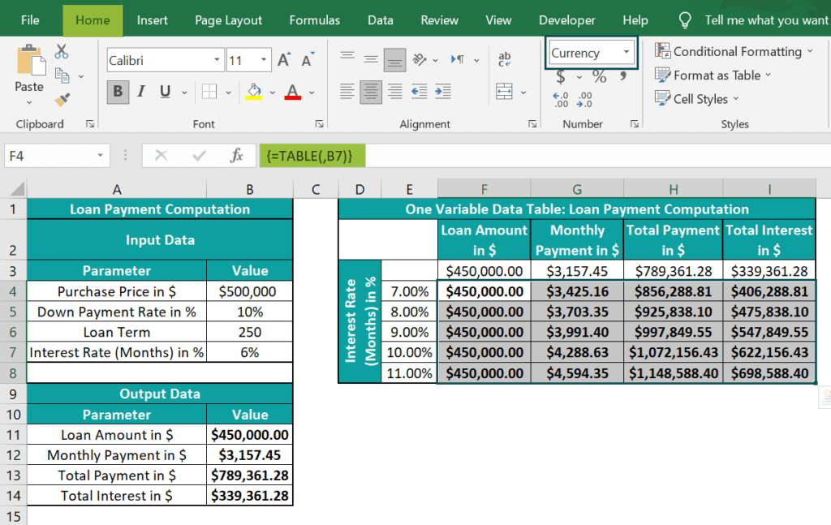The width and height of the screenshot is (831, 525).
Task: Click the Format Painter icon
Action: (x=60, y=100)
